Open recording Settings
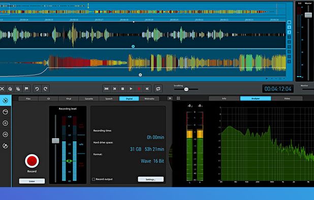The image size is (314, 200). click(x=150, y=179)
